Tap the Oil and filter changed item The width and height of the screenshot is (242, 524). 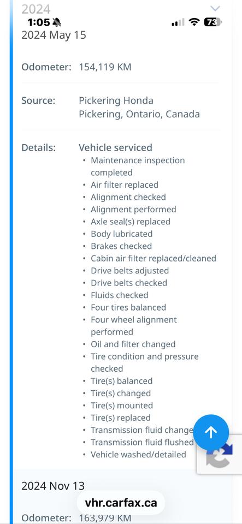tap(133, 344)
